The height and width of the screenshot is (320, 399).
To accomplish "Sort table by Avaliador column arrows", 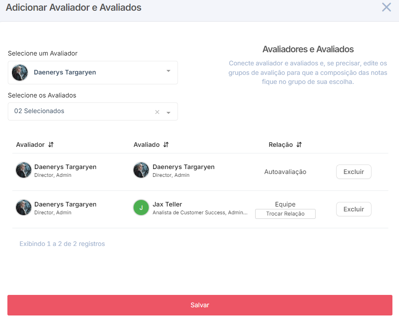I will click(x=51, y=145).
